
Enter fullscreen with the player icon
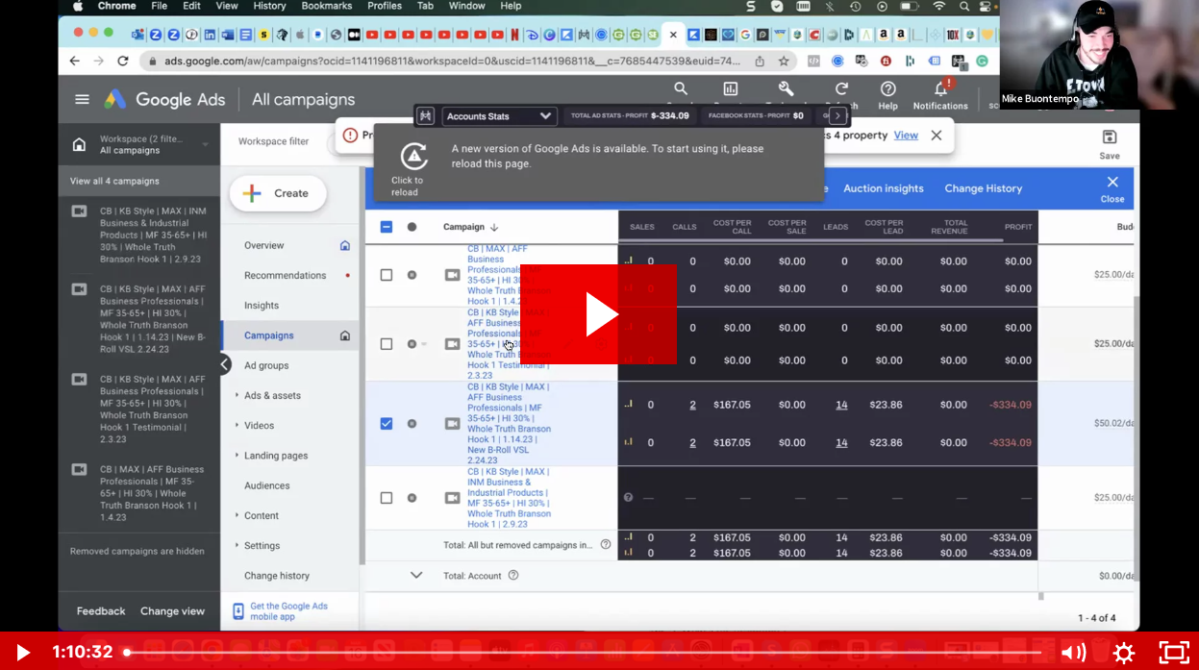click(1173, 653)
